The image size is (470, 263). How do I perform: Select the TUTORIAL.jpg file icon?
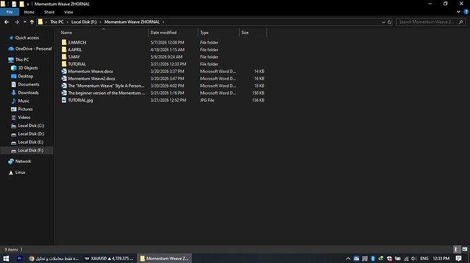[x=64, y=100]
